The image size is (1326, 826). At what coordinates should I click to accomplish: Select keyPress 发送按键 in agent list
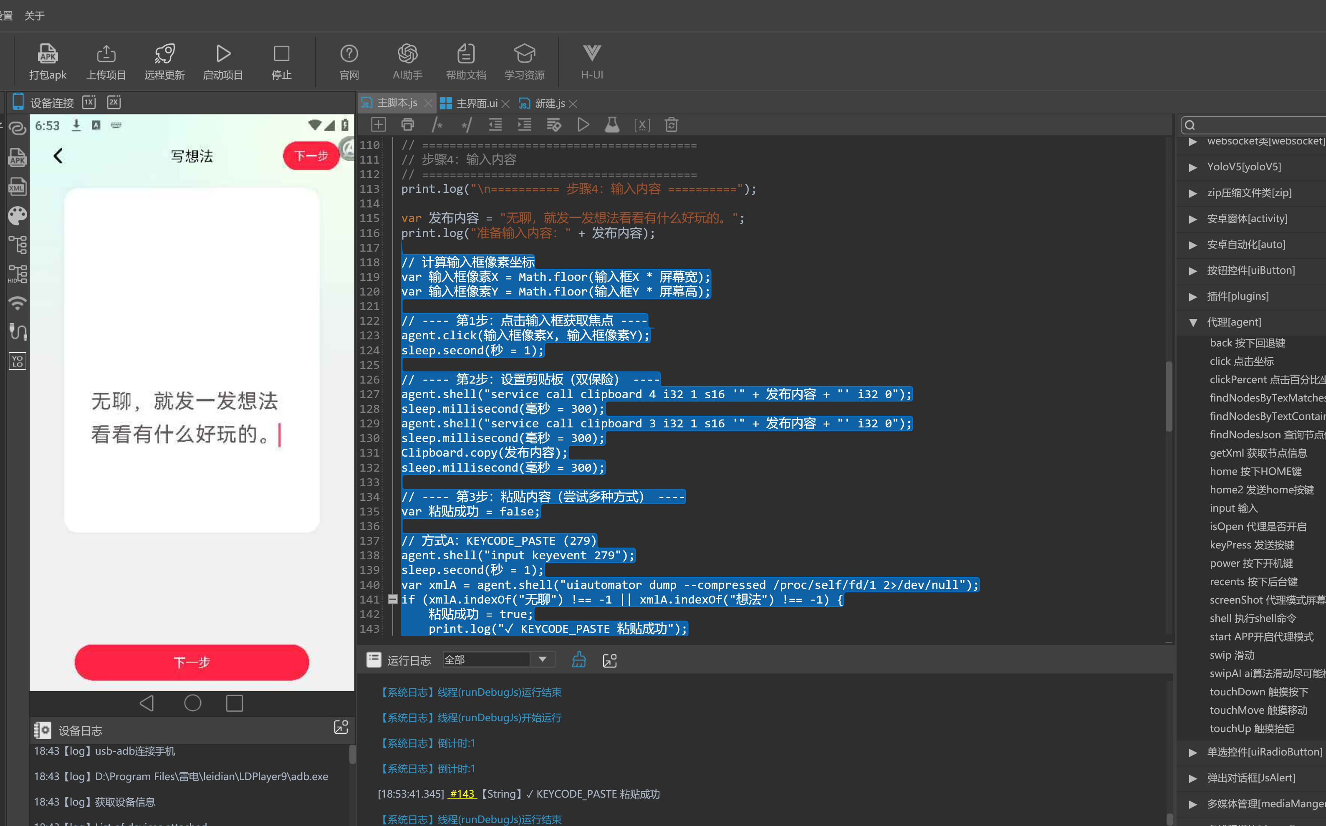[1252, 545]
